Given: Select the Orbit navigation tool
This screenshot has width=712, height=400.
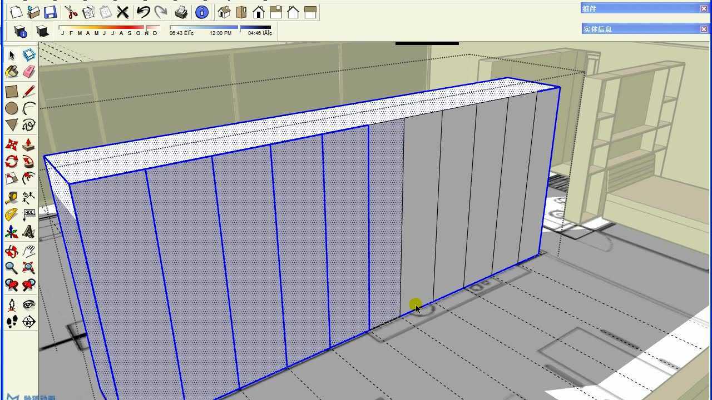Looking at the screenshot, I should click(x=10, y=251).
